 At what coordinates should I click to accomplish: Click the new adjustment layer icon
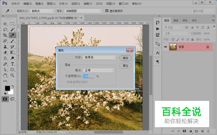coord(190,131)
